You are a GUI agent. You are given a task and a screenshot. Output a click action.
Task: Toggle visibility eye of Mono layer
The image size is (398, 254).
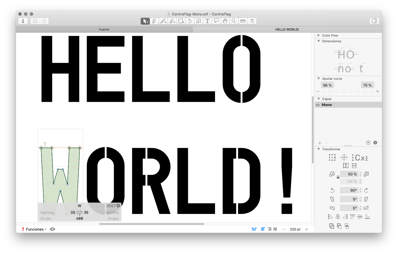[x=318, y=105]
